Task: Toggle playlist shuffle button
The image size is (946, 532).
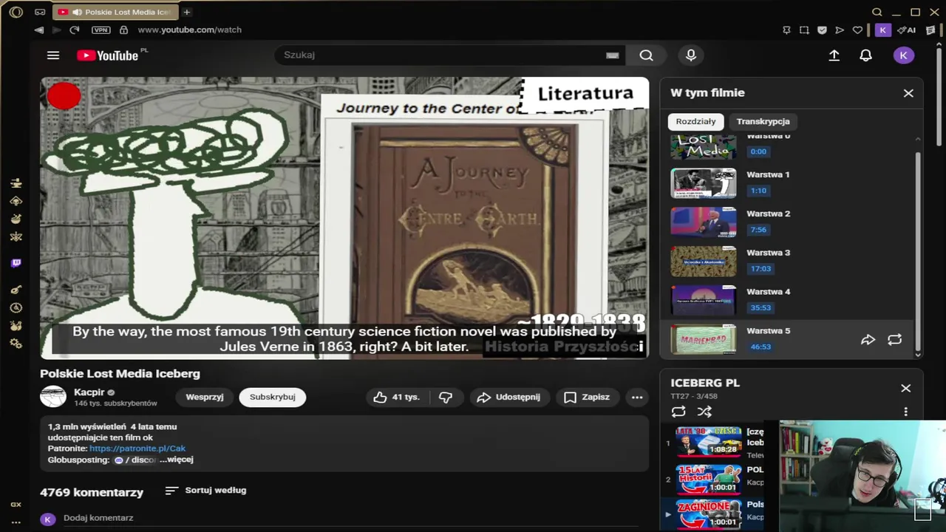Action: [x=704, y=412]
